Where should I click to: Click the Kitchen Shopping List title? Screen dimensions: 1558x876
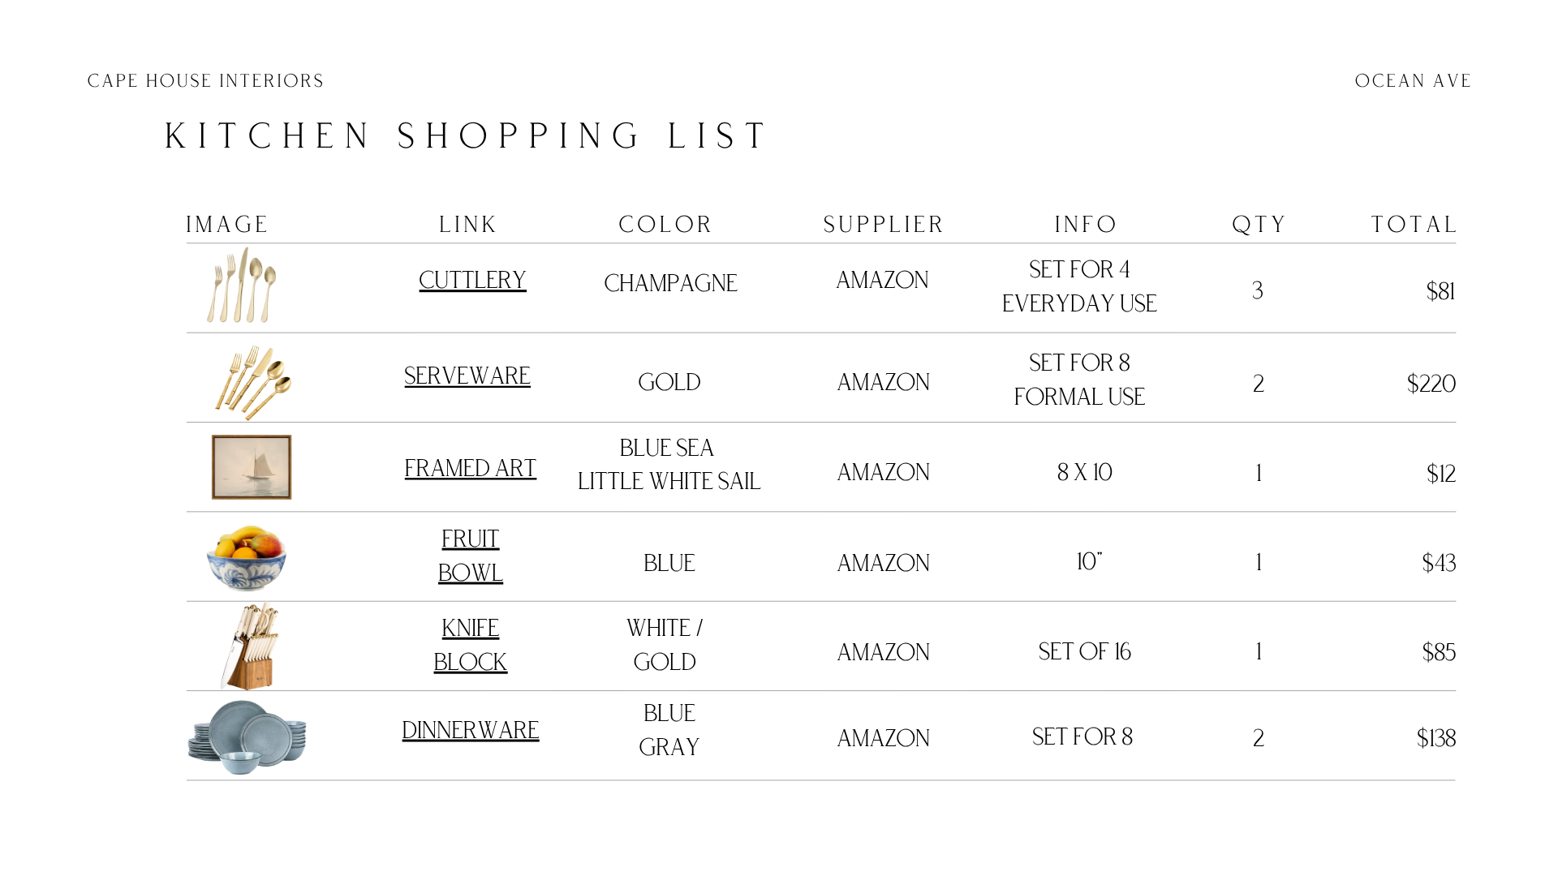[467, 136]
